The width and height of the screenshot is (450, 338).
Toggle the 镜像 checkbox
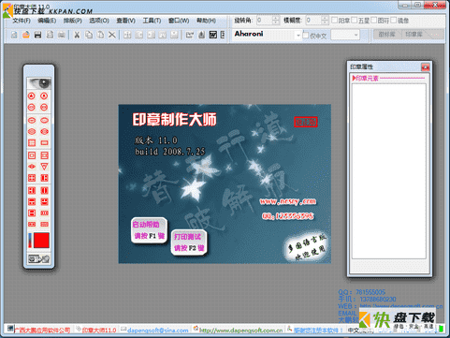394,21
